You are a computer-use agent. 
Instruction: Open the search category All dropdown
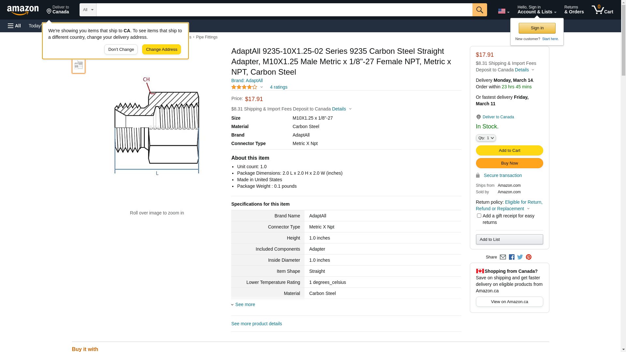[88, 10]
